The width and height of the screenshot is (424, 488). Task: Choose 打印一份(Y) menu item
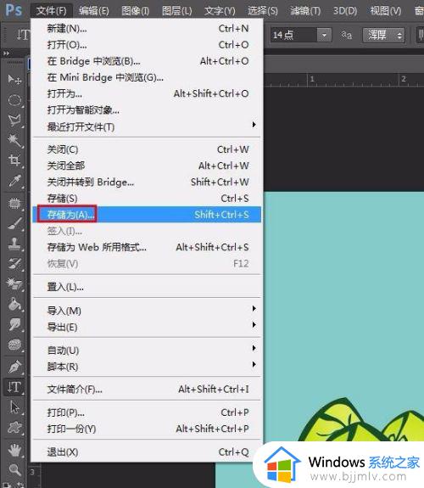pos(147,429)
